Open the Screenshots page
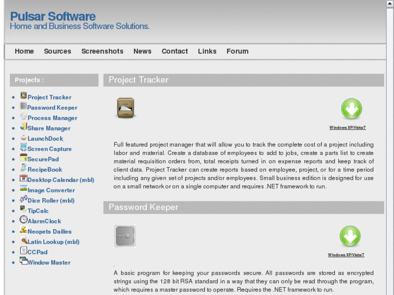This screenshot has height=295, width=394. point(102,51)
